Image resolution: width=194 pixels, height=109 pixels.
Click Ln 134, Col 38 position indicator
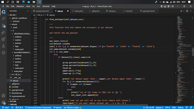click(148, 108)
